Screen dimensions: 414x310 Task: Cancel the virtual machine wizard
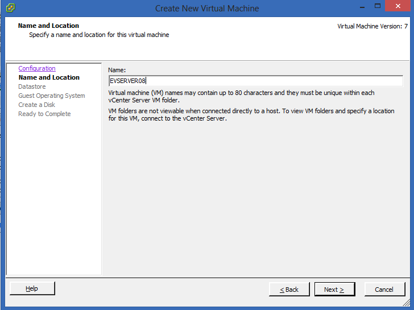click(x=384, y=290)
